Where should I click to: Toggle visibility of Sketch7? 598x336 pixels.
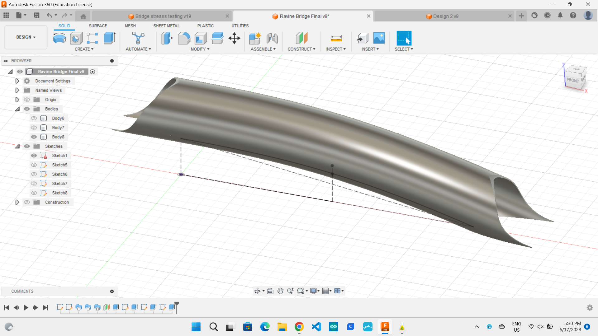click(x=34, y=183)
